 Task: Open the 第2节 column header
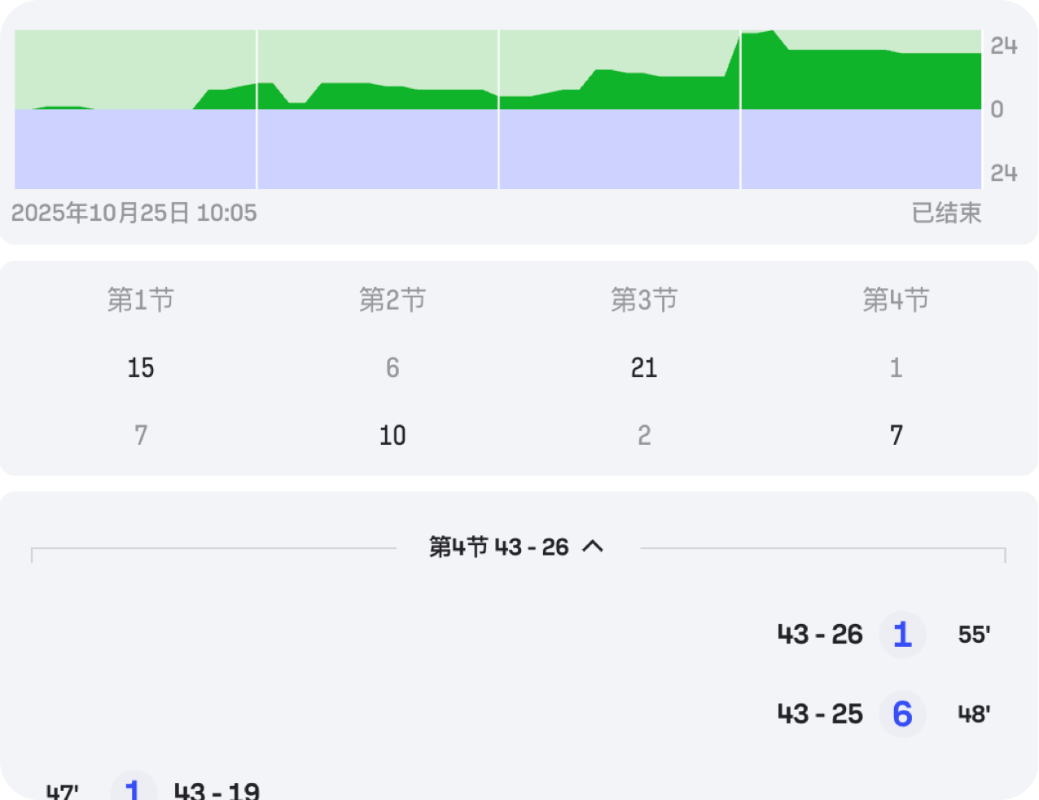point(392,300)
